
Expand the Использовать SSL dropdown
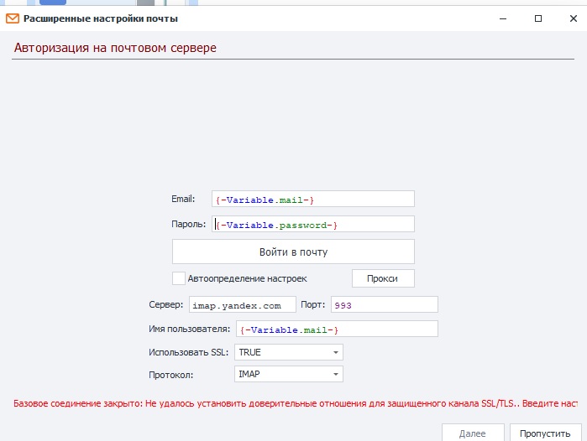289,352
